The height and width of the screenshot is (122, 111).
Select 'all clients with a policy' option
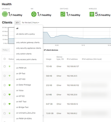click(25, 34)
